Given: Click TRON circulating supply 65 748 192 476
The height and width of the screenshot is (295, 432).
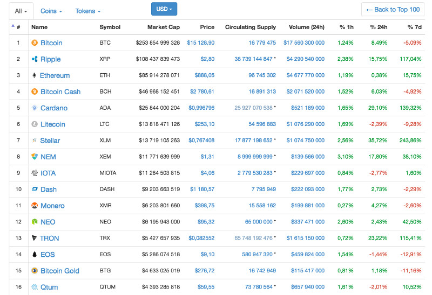Looking at the screenshot, I should click(x=253, y=238).
